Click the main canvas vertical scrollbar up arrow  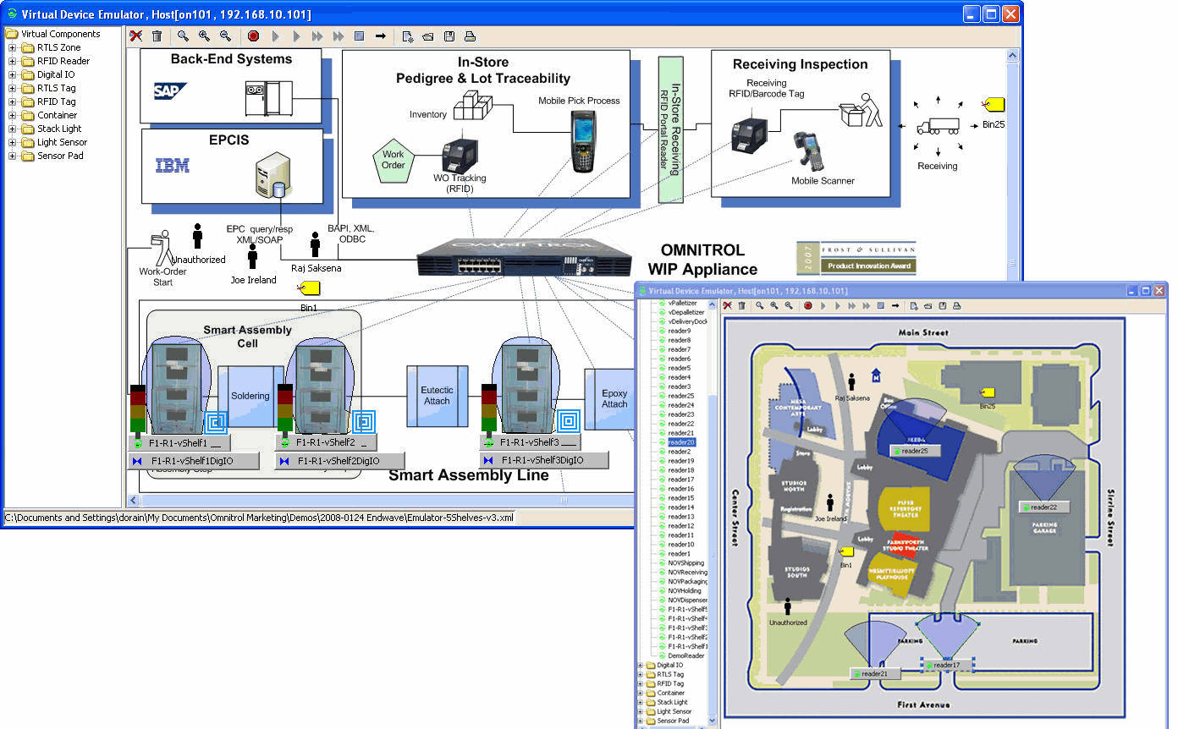[x=1011, y=56]
